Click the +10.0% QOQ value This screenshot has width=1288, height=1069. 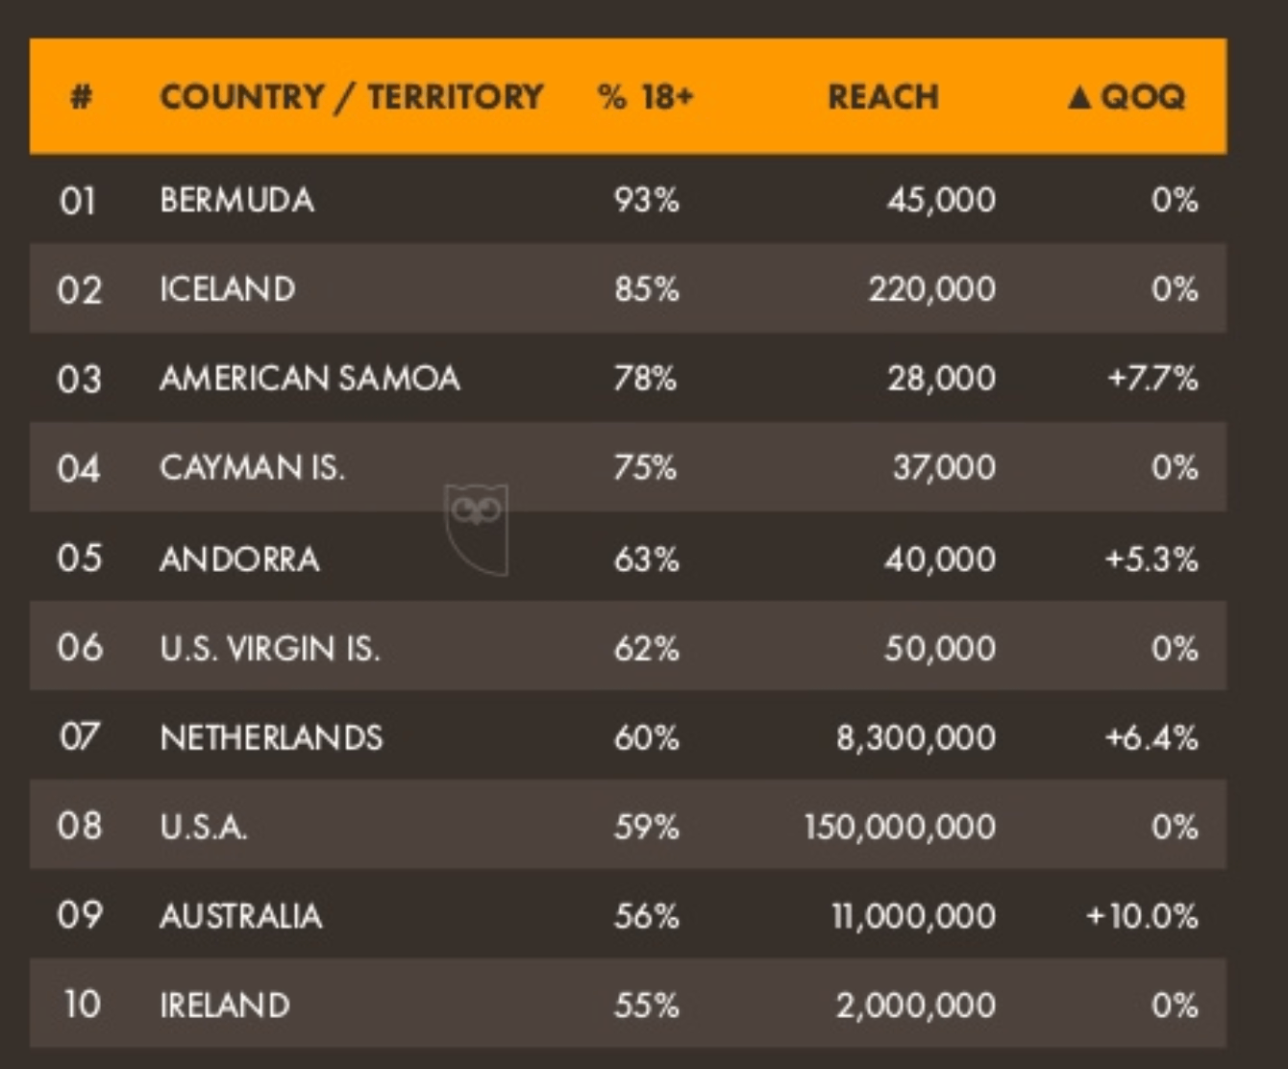click(x=1142, y=916)
